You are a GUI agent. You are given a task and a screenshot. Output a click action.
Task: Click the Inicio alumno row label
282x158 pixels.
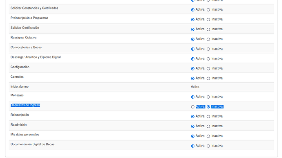[x=20, y=86]
